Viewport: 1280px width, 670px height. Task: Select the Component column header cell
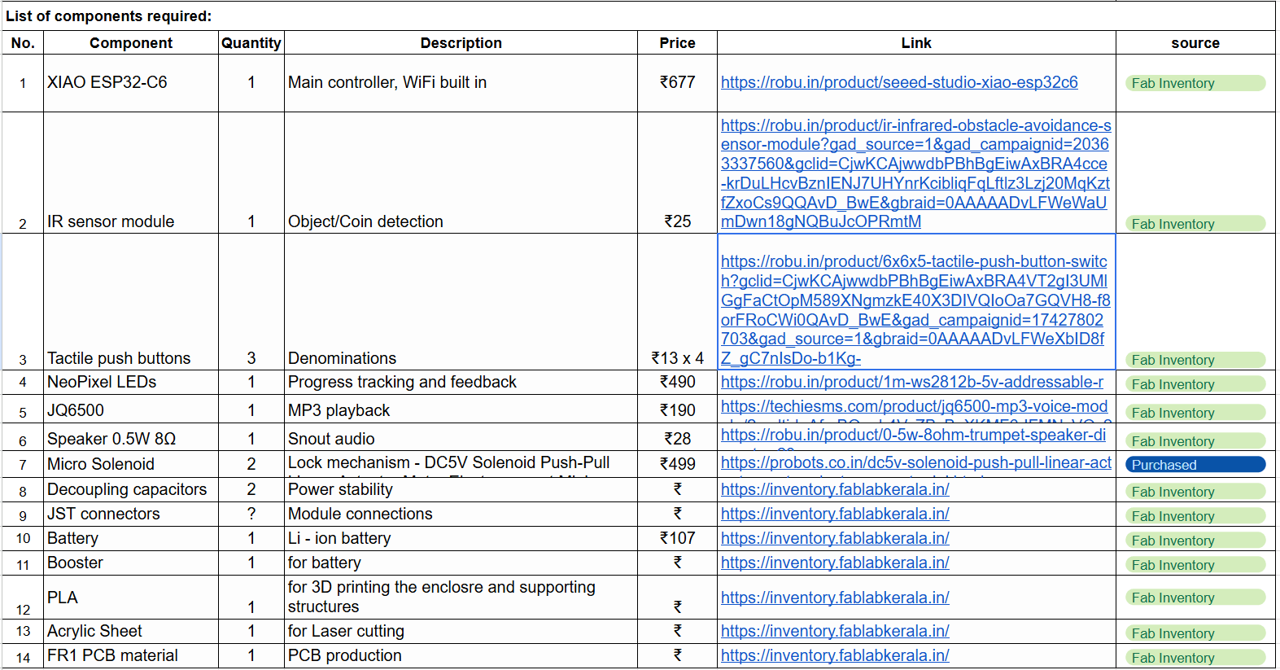point(131,43)
